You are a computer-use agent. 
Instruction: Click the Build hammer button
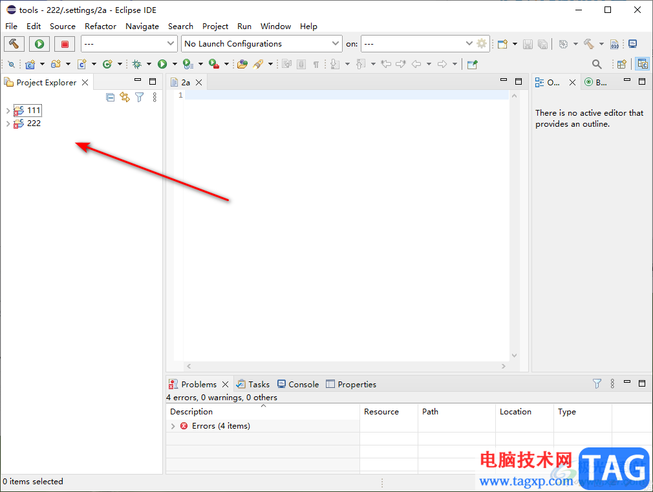click(x=14, y=44)
